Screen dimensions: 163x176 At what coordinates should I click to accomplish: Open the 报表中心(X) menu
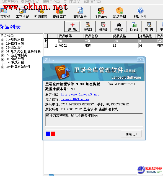click(51, 2)
